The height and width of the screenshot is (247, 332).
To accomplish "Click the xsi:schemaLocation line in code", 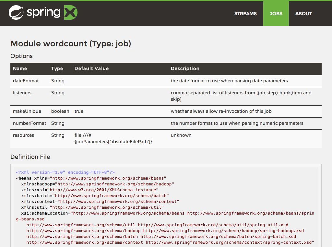I will 165,216.
